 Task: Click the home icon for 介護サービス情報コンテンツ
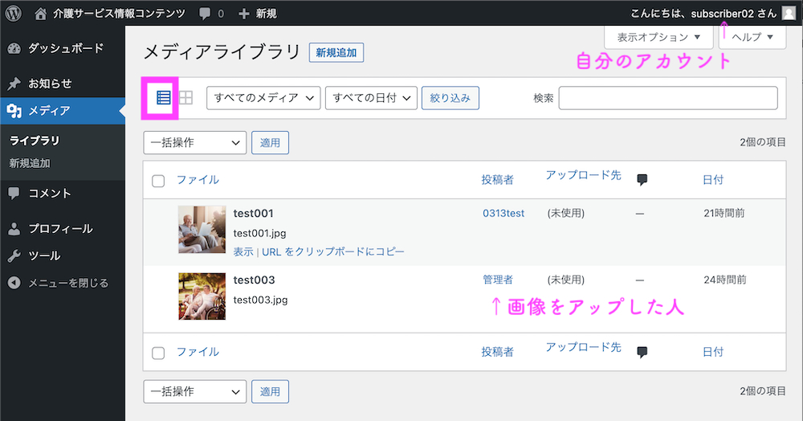click(x=40, y=14)
